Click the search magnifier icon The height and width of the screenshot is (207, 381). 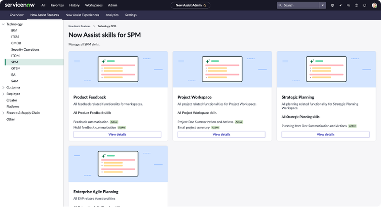[280, 5]
